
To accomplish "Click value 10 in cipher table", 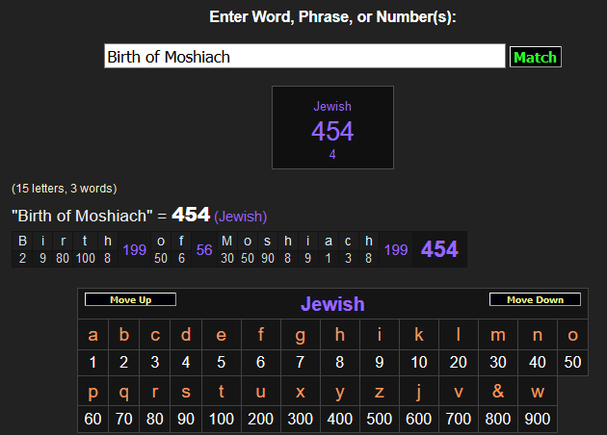I will tap(419, 362).
